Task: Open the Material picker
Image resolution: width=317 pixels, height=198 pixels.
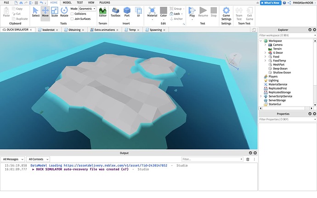Action: click(152, 12)
